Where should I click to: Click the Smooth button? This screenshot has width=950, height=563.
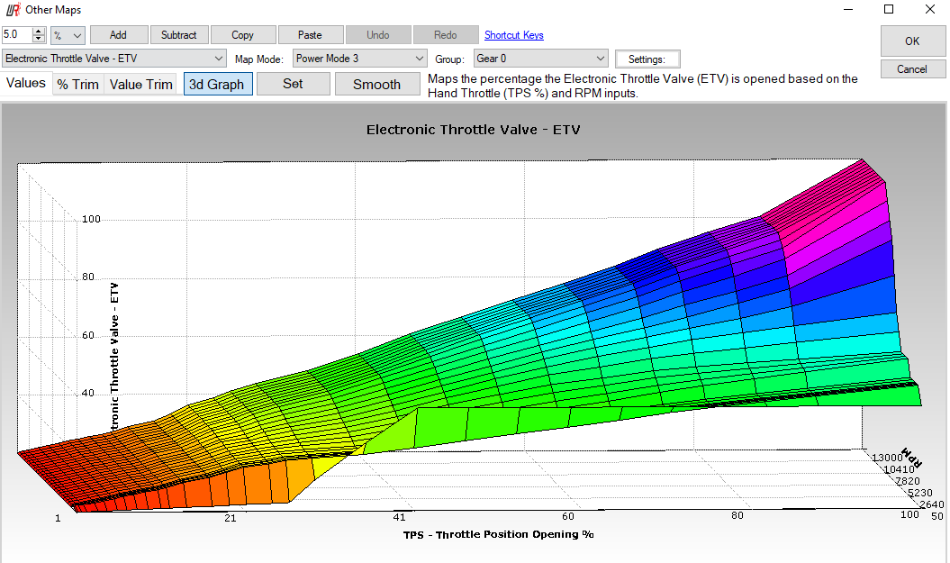coord(376,84)
